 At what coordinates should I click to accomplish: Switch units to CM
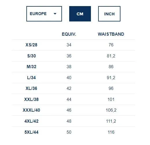click(80, 14)
